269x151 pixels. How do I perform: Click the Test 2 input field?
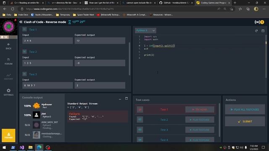47,63
